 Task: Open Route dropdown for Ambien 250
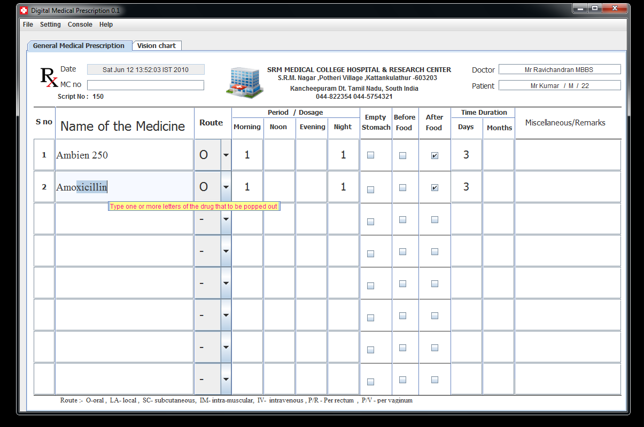click(225, 155)
